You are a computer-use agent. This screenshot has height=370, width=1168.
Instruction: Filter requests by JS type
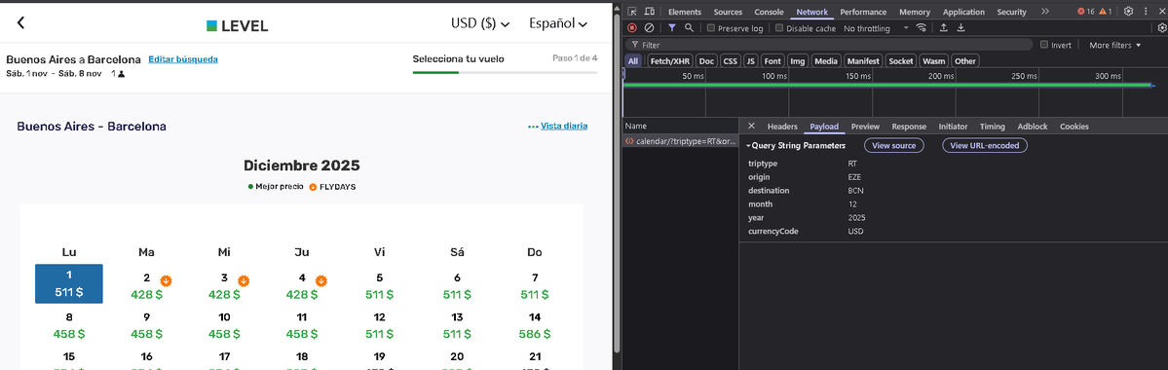(x=751, y=61)
